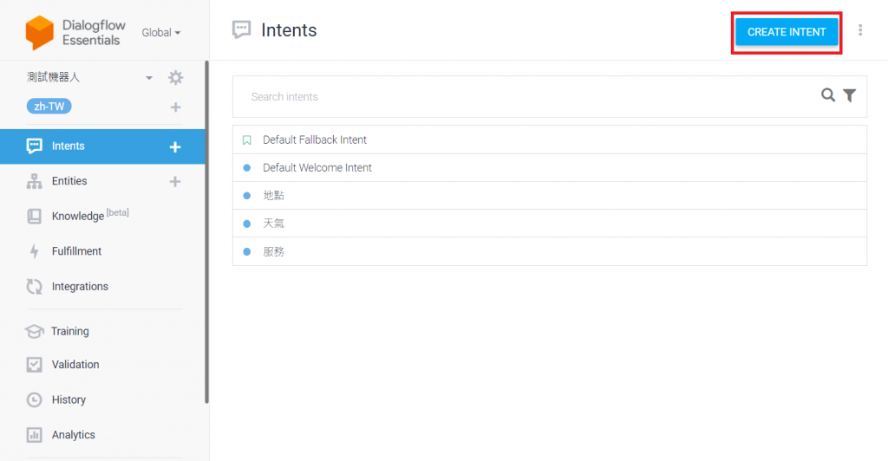The image size is (888, 461).
Task: Click the search magnifier icon
Action: 828,95
